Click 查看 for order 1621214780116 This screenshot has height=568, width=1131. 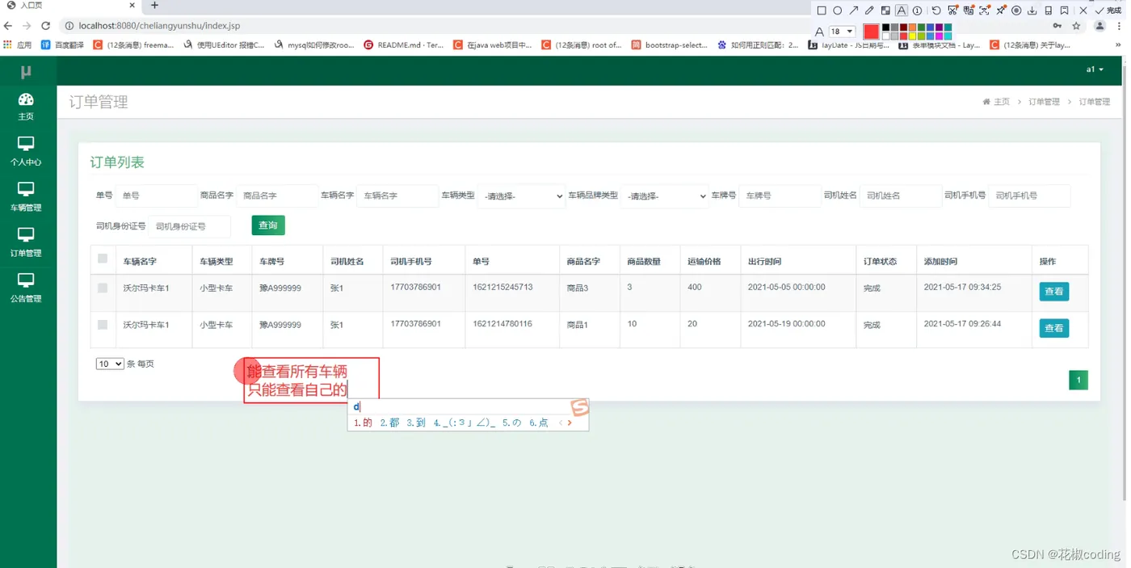click(1054, 328)
